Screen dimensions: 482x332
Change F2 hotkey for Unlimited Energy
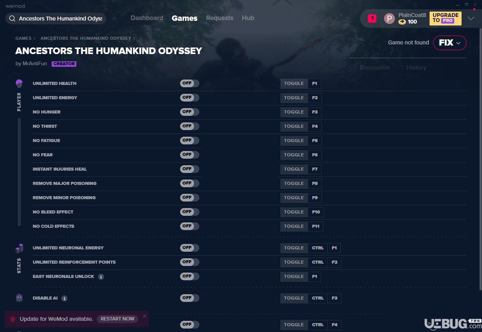coord(315,98)
